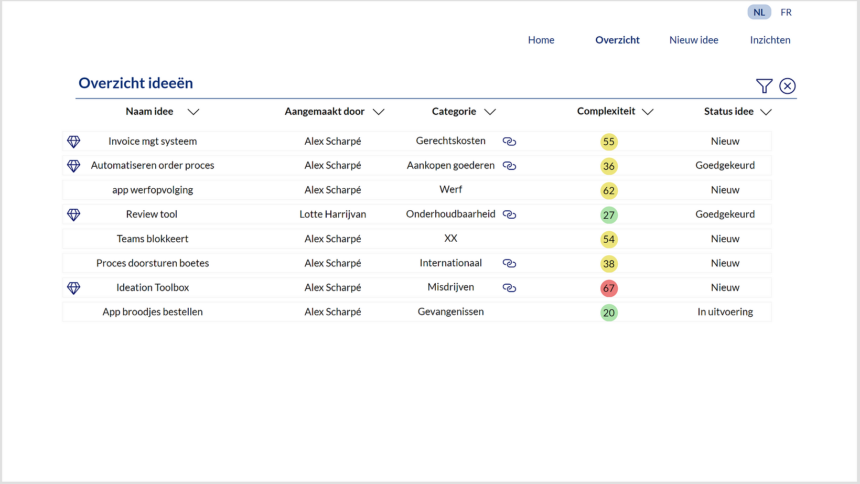Image resolution: width=860 pixels, height=484 pixels.
Task: Switch language to FR
Action: click(786, 13)
